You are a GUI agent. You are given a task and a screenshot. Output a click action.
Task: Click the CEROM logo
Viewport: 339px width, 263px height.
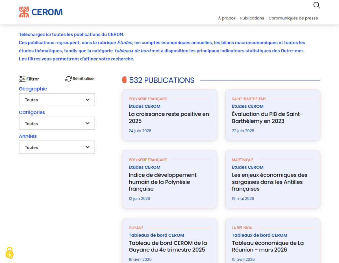click(41, 12)
